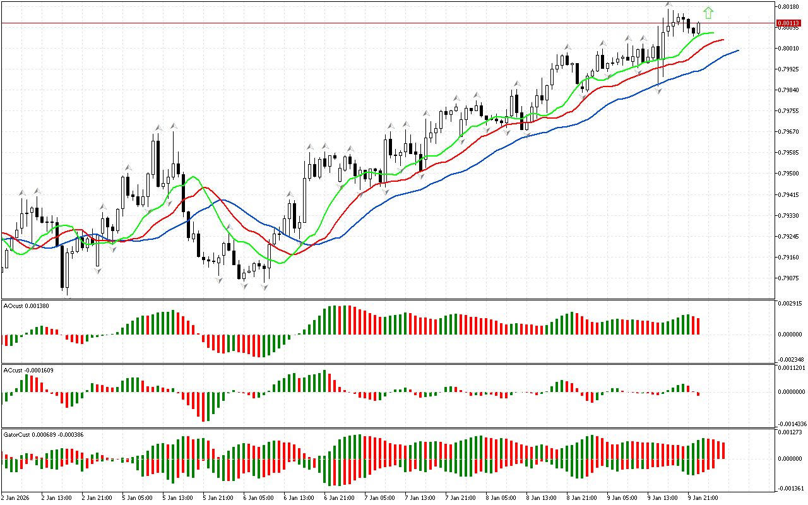Click the red Alligator teeth line's right end
Viewport: 808px width, 505px height.
723,40
